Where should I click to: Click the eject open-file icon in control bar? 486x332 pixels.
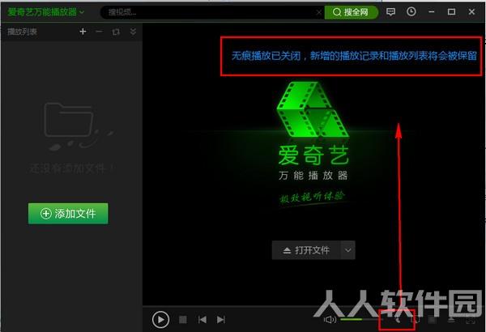coord(451,319)
